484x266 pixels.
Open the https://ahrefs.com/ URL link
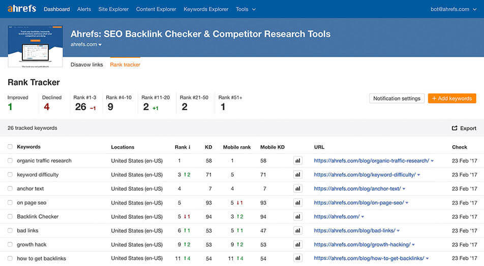click(x=337, y=216)
